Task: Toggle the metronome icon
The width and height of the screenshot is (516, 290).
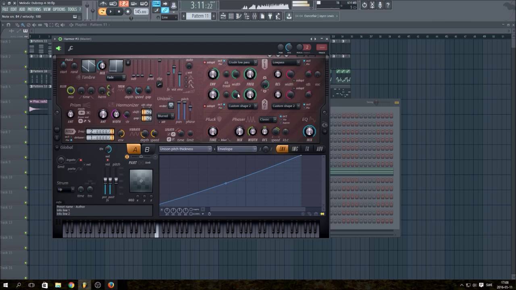Action: [x=103, y=4]
